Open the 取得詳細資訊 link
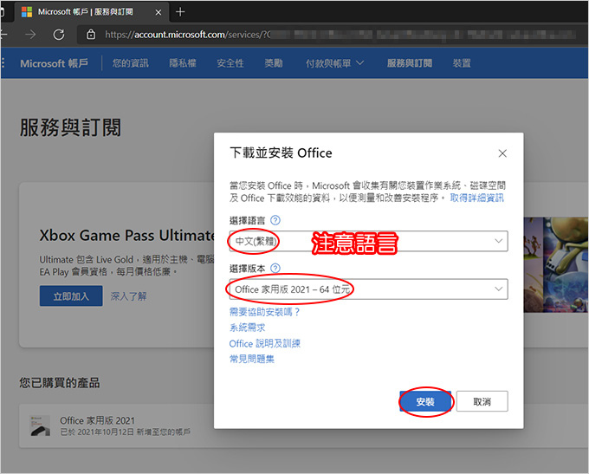589x474 pixels. (476, 198)
